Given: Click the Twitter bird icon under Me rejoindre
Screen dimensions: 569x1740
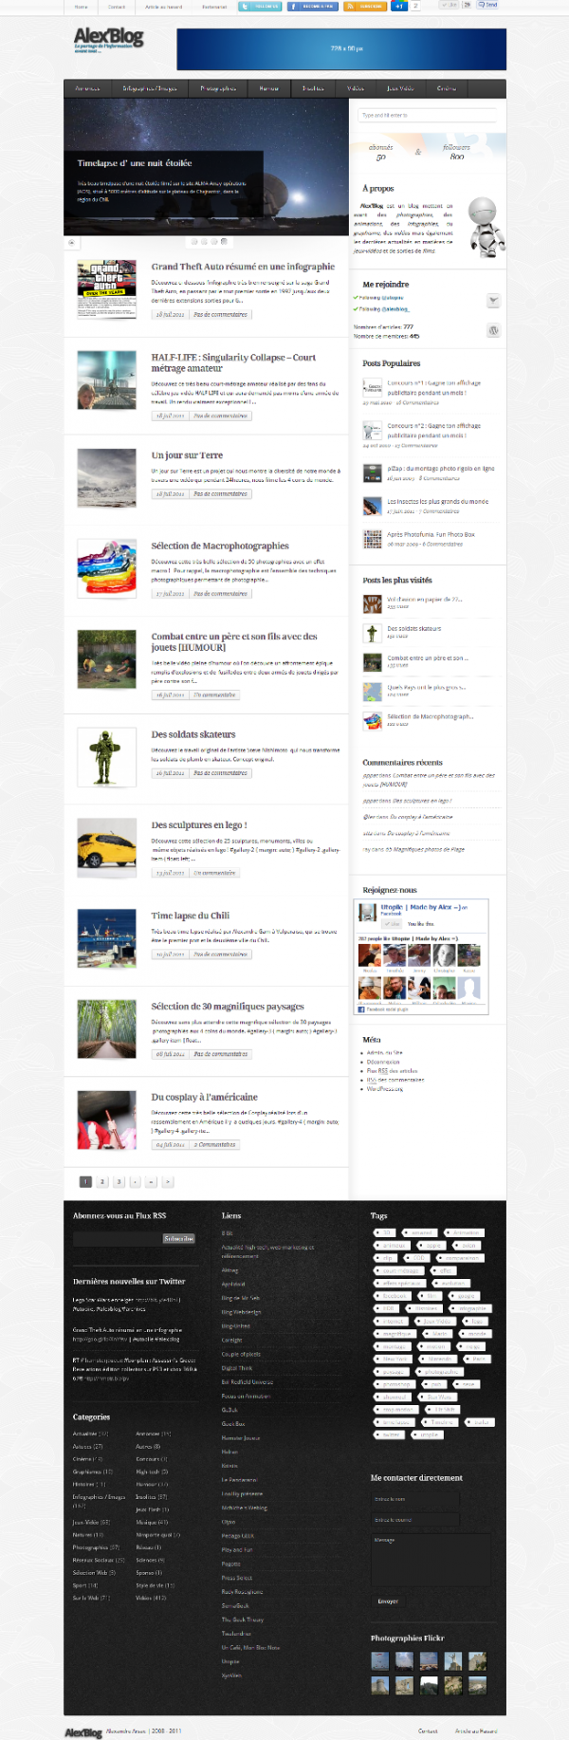Looking at the screenshot, I should point(493,300).
